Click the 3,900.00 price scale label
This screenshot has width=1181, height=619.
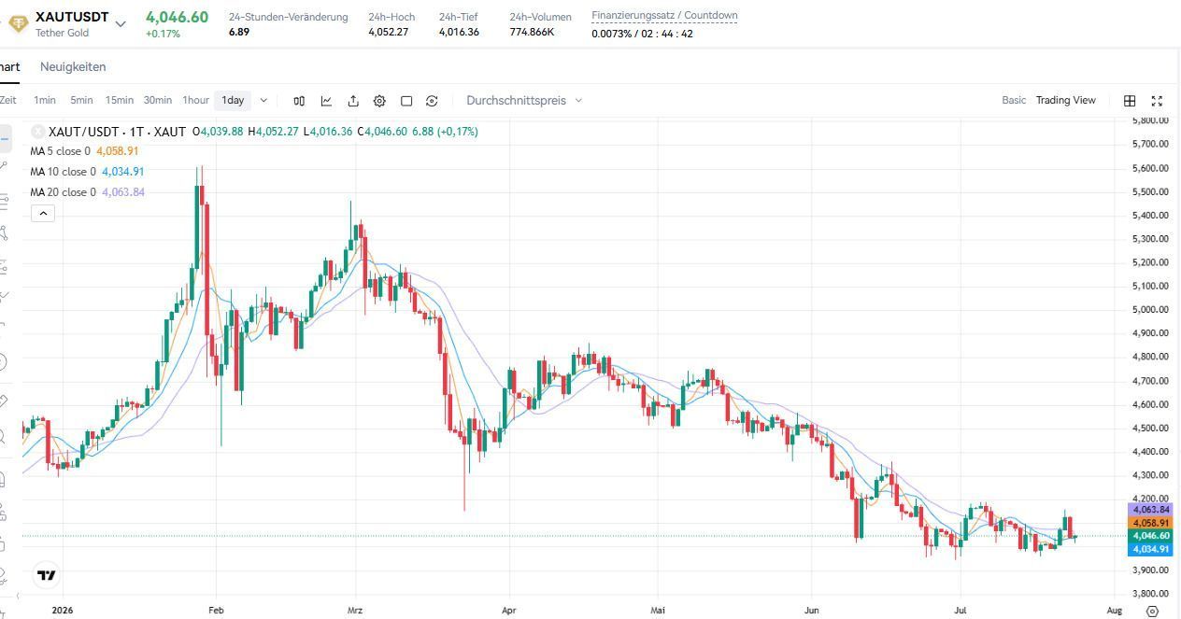tap(1150, 570)
